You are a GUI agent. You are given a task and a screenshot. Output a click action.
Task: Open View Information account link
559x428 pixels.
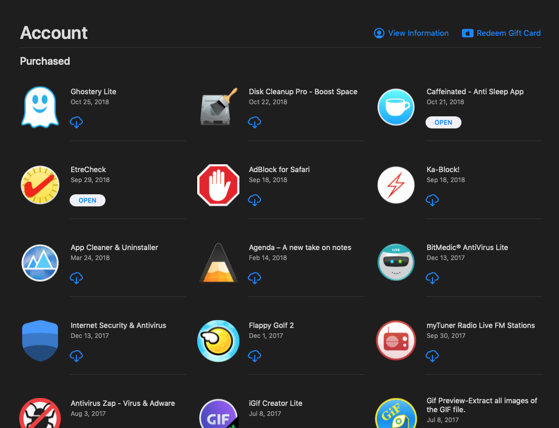click(411, 33)
